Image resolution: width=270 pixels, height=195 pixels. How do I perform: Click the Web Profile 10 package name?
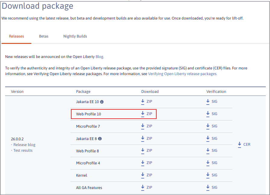tap(88, 114)
